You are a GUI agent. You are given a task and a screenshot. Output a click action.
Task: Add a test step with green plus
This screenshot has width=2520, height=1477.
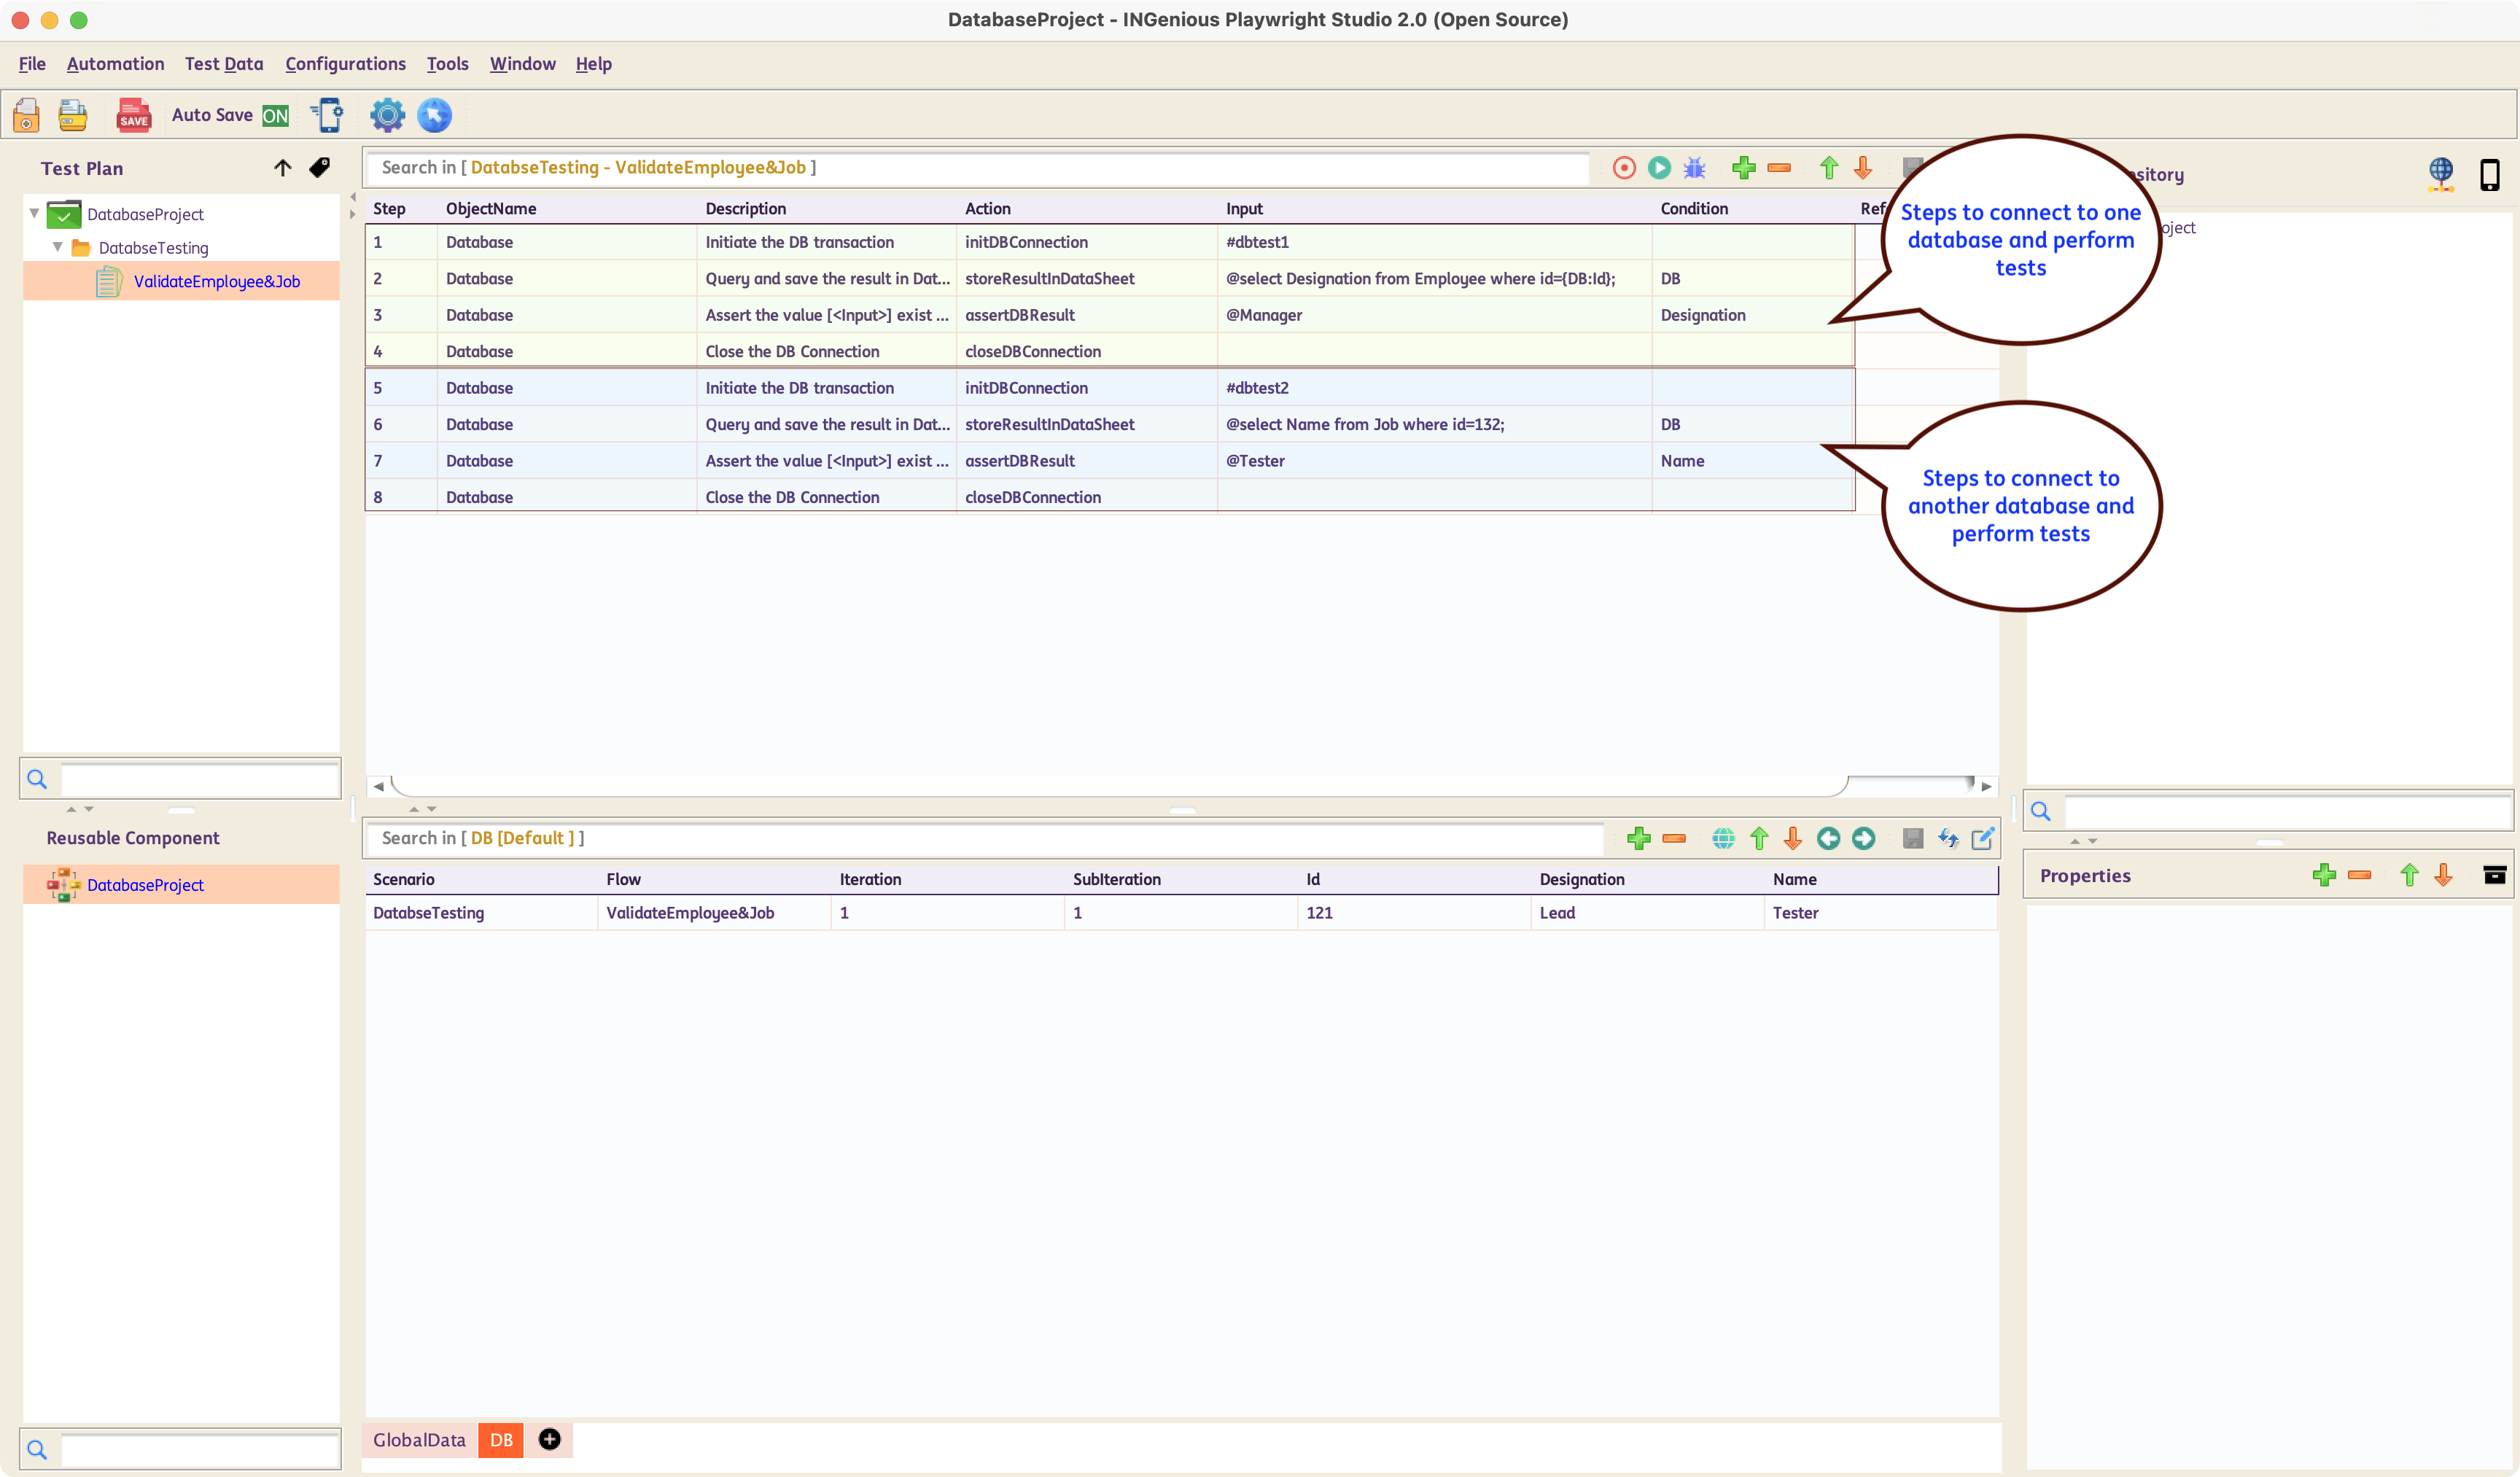[1744, 168]
